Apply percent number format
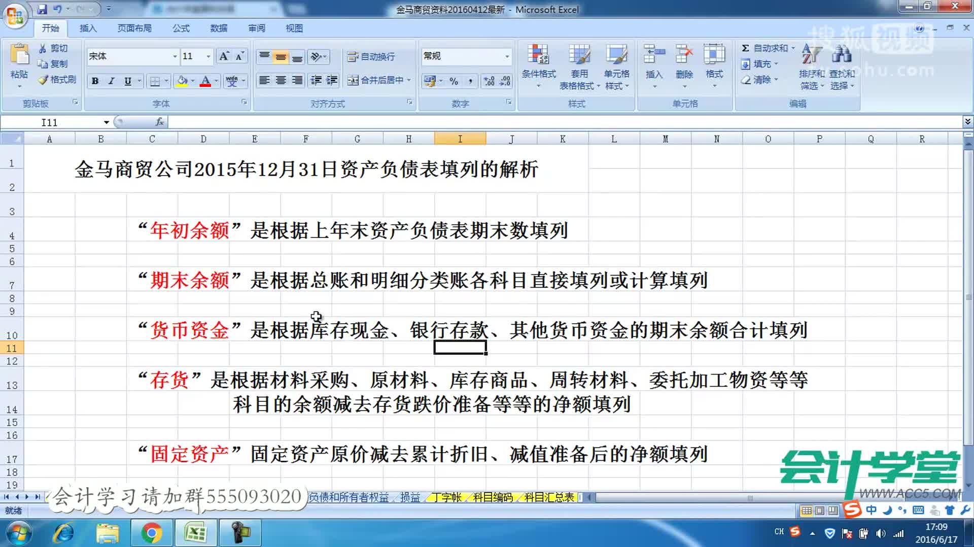The width and height of the screenshot is (974, 547). [x=454, y=81]
